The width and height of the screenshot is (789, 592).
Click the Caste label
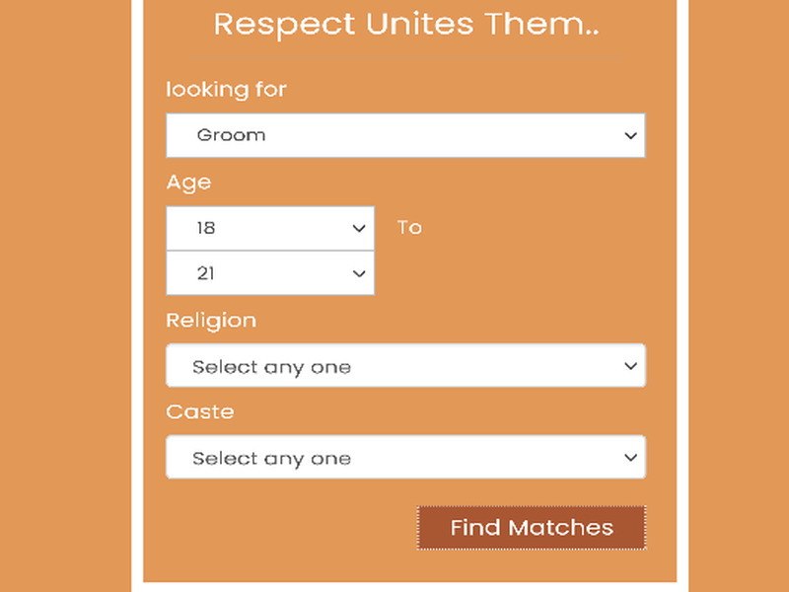point(200,411)
